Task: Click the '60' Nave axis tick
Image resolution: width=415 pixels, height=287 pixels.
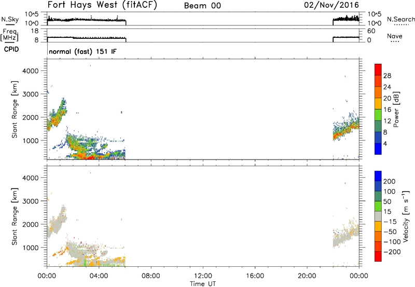Action: [x=371, y=31]
